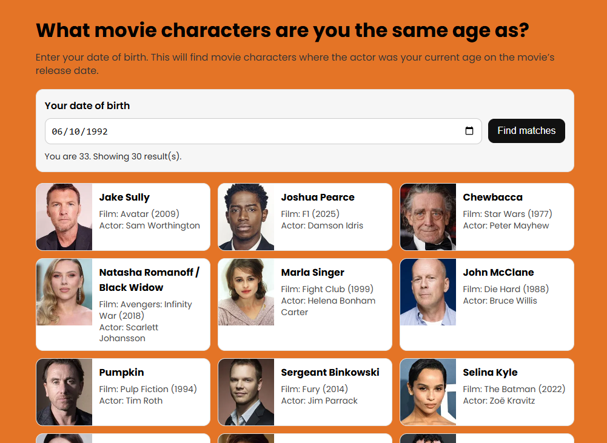607x443 pixels.
Task: Open Sam Worthington's photo thumbnail
Action: (x=64, y=217)
